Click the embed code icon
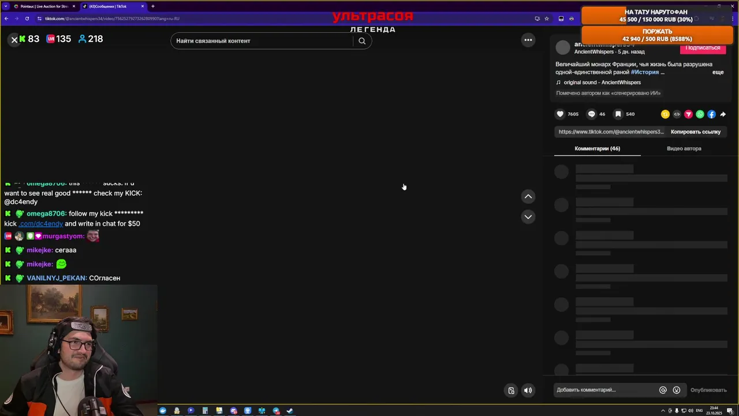The height and width of the screenshot is (416, 739). click(x=677, y=114)
